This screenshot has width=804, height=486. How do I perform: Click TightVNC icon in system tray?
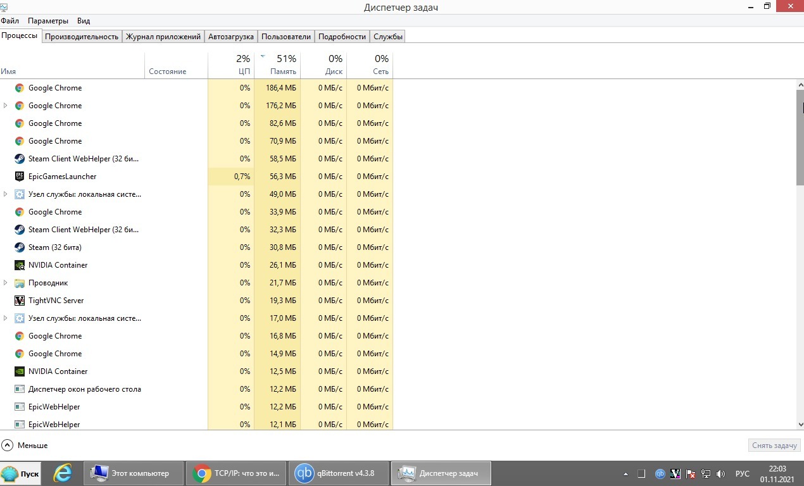pos(675,473)
